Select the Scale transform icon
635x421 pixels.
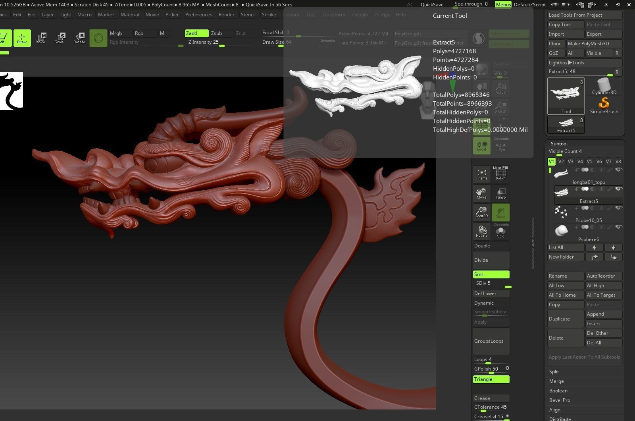(60, 38)
